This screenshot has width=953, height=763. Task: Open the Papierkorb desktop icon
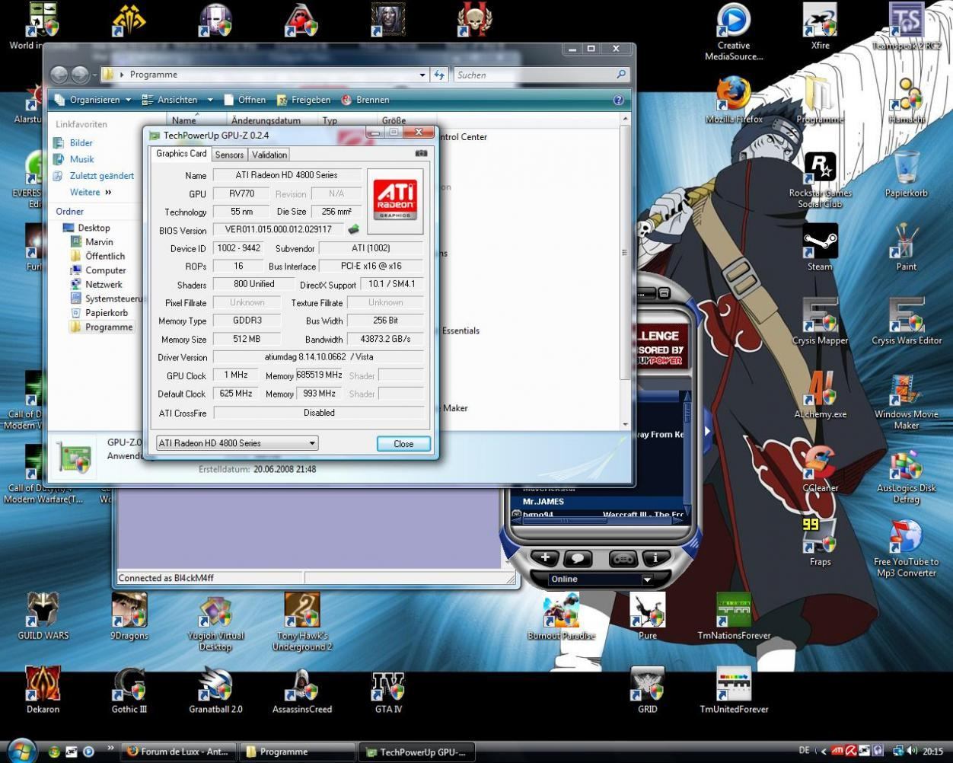pos(906,174)
